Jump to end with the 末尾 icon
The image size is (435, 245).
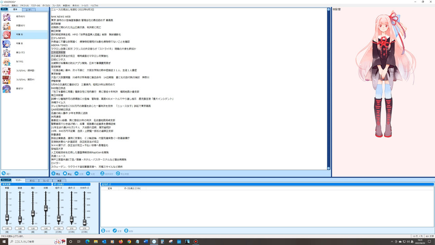88,173
